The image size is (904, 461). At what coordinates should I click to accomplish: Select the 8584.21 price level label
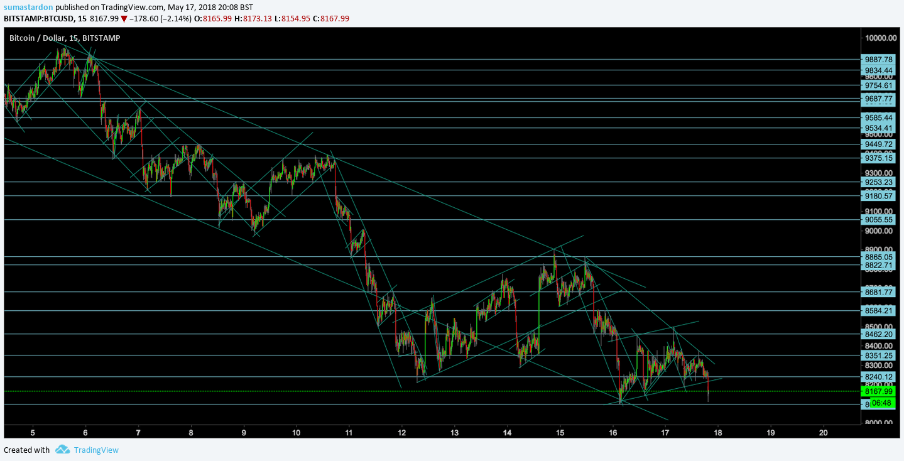point(879,310)
